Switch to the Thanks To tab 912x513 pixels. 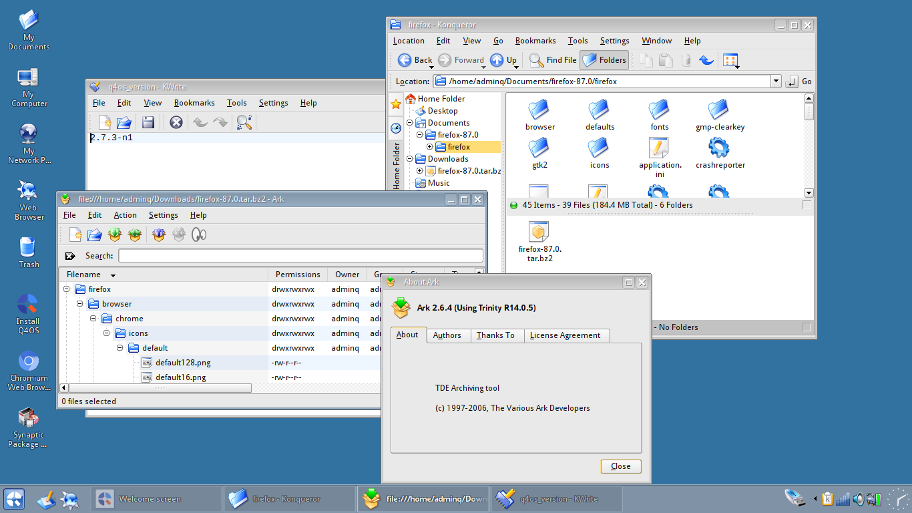(495, 335)
